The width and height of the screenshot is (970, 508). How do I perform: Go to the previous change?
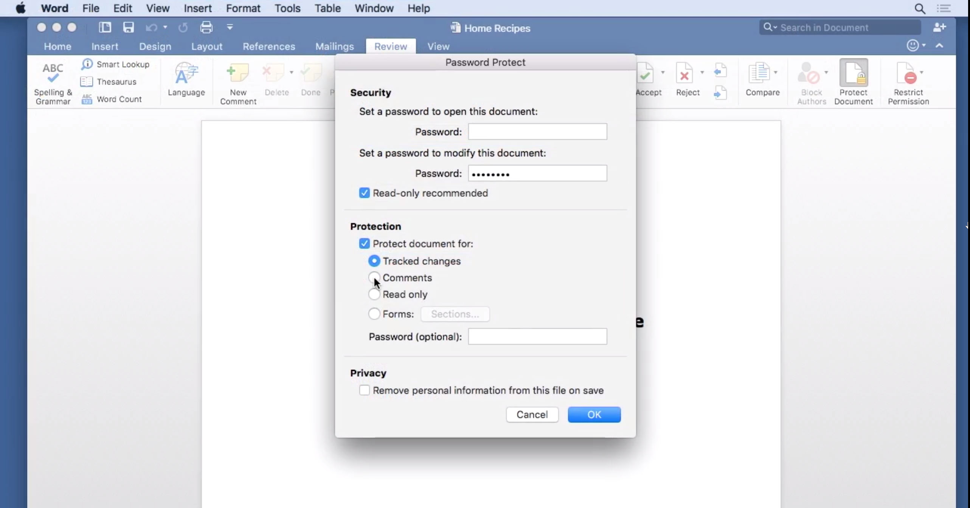point(720,70)
